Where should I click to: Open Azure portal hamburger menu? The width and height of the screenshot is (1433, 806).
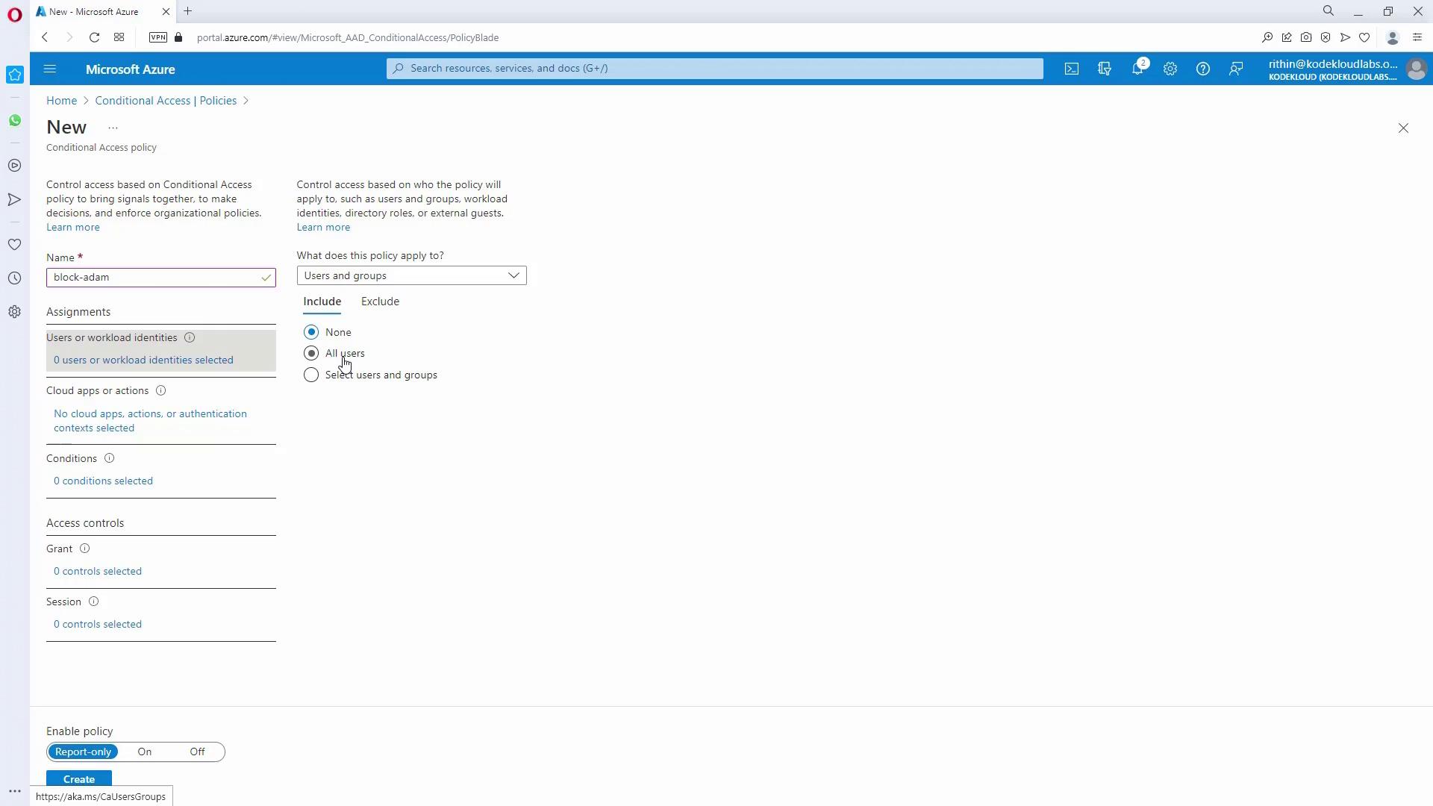pos(50,69)
